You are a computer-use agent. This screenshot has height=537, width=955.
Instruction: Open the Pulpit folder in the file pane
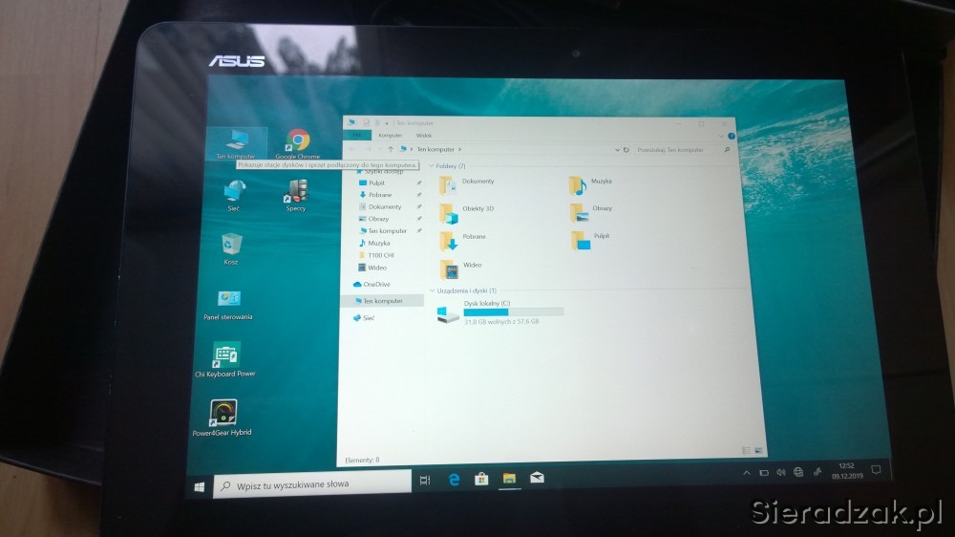(590, 240)
